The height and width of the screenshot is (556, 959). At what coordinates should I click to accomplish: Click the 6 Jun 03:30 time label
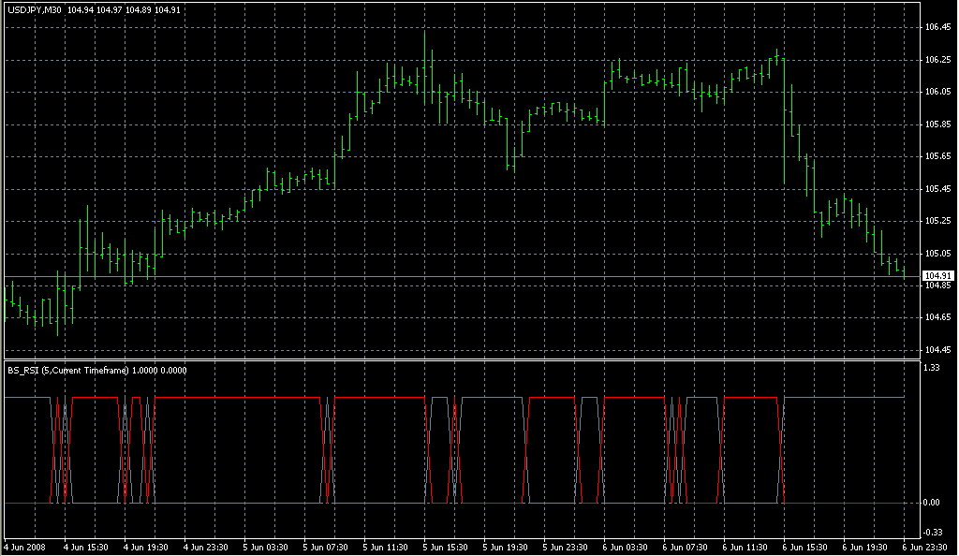click(625, 548)
